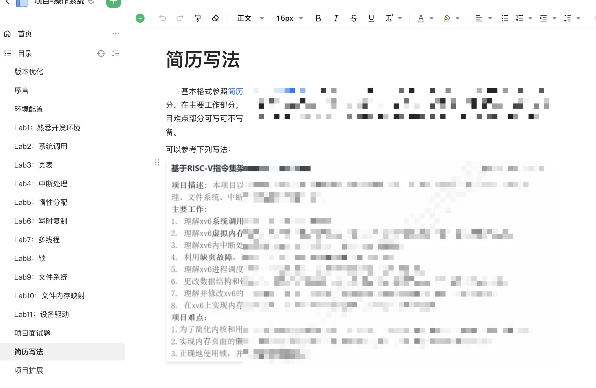Viewport: 596px width, 388px height.
Task: Open Lab5：惰性分配 in the directory
Action: point(41,202)
